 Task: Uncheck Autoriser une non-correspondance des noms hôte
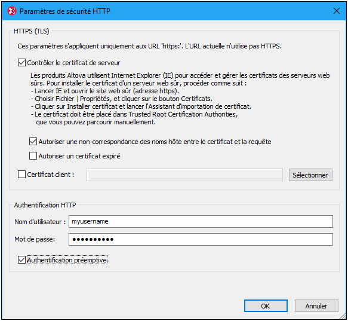(x=33, y=142)
